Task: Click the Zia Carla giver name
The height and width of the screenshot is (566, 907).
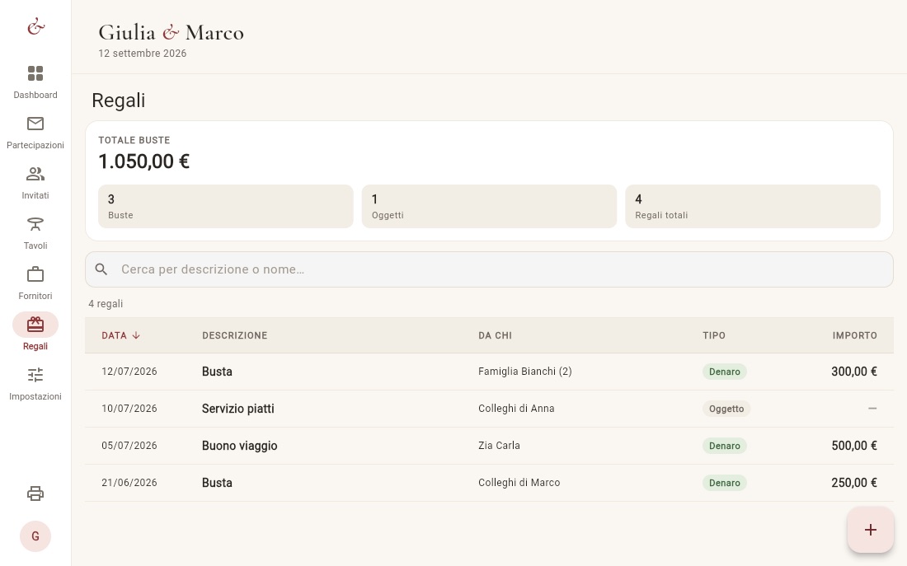Action: (499, 446)
